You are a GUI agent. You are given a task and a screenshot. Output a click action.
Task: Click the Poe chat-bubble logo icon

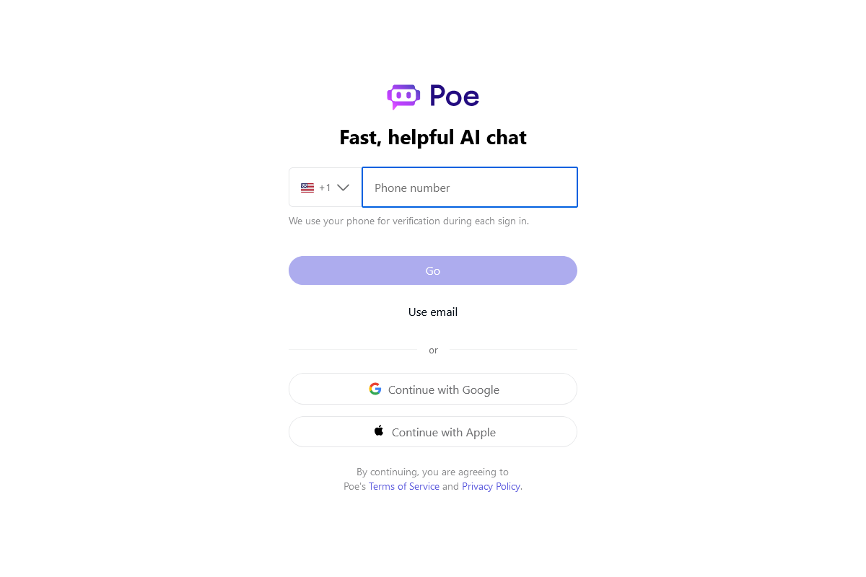point(403,96)
